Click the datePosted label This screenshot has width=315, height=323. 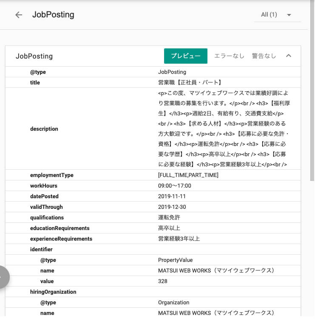pos(44,197)
